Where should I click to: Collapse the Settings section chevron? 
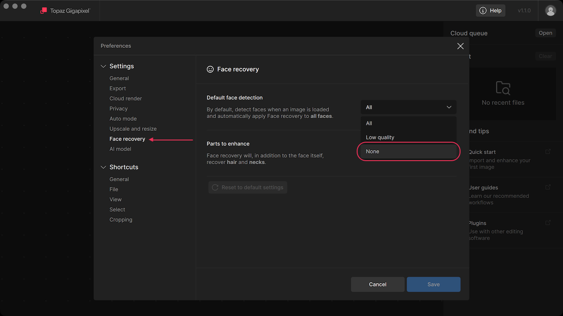tap(103, 66)
